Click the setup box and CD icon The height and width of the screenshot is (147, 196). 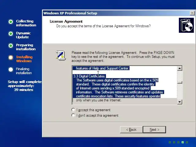tap(186, 25)
